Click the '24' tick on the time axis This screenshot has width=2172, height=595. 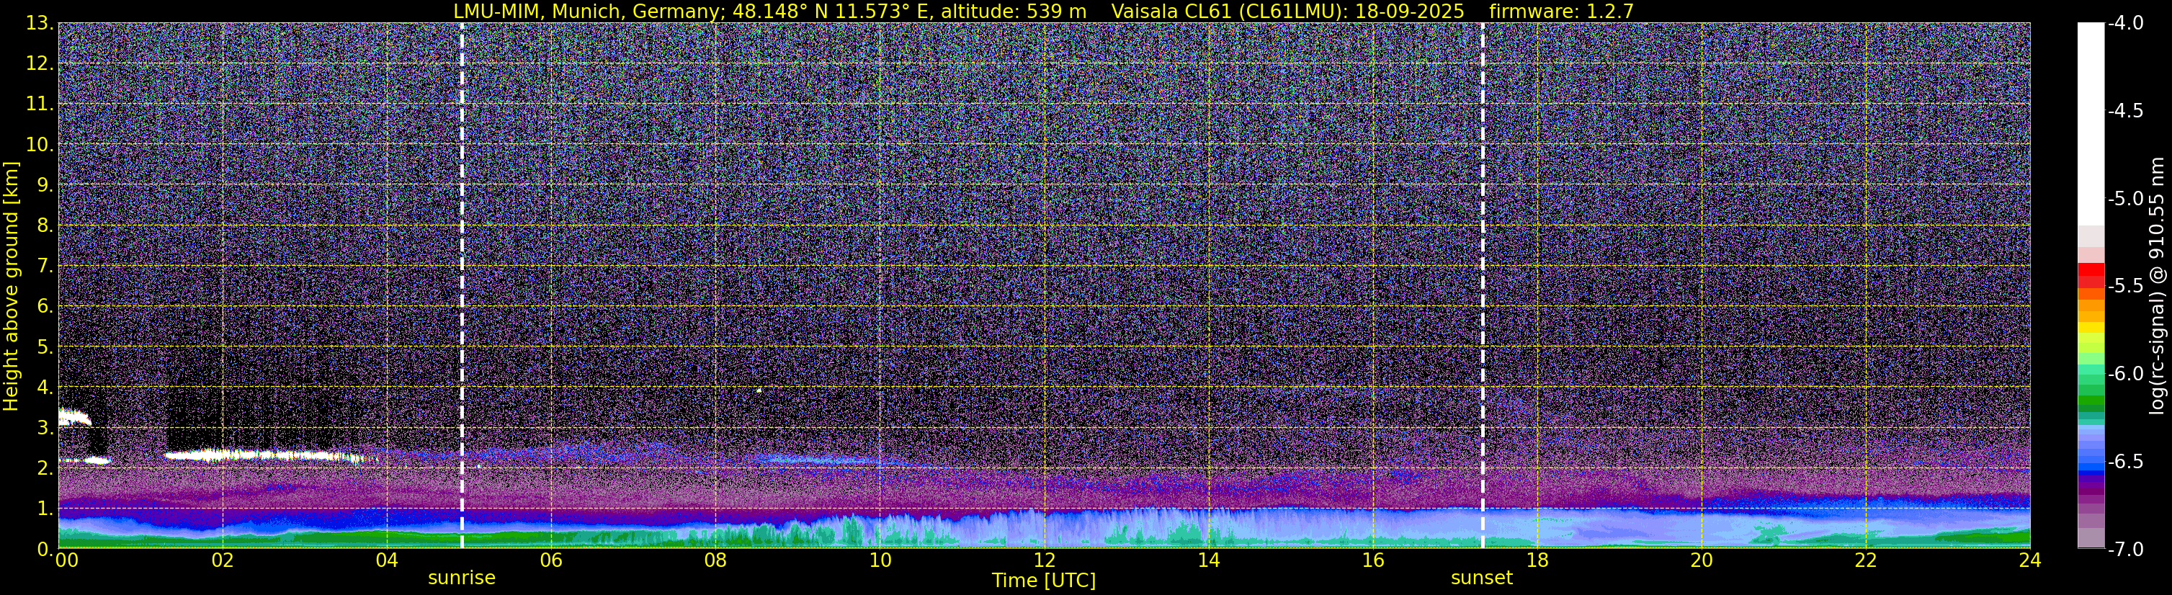pyautogui.click(x=2030, y=560)
